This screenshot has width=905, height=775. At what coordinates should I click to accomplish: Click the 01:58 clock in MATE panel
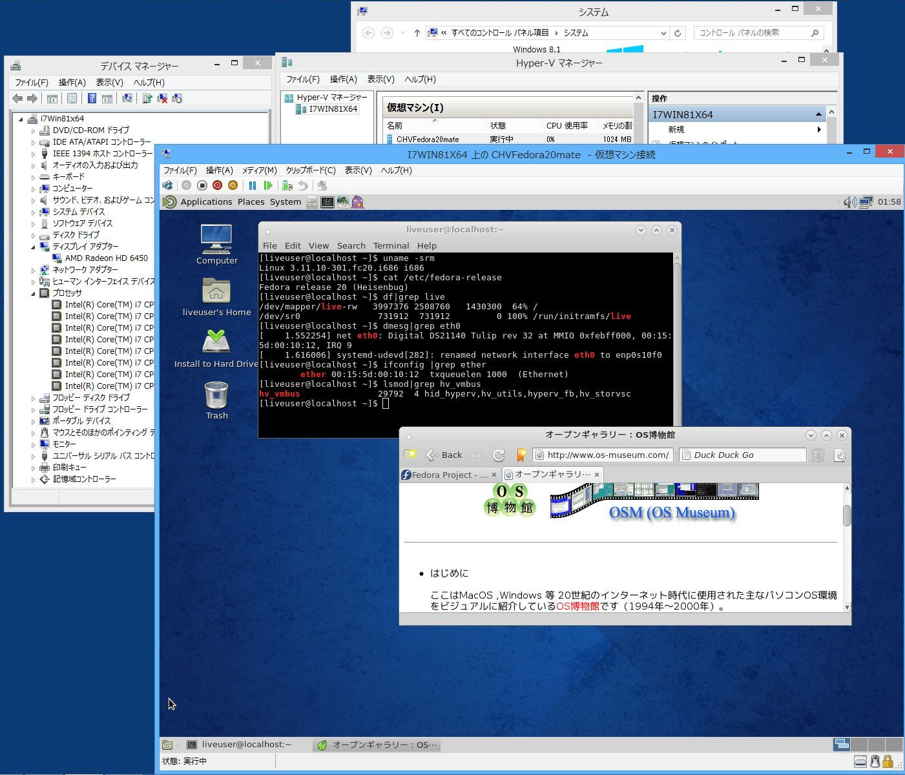point(889,202)
